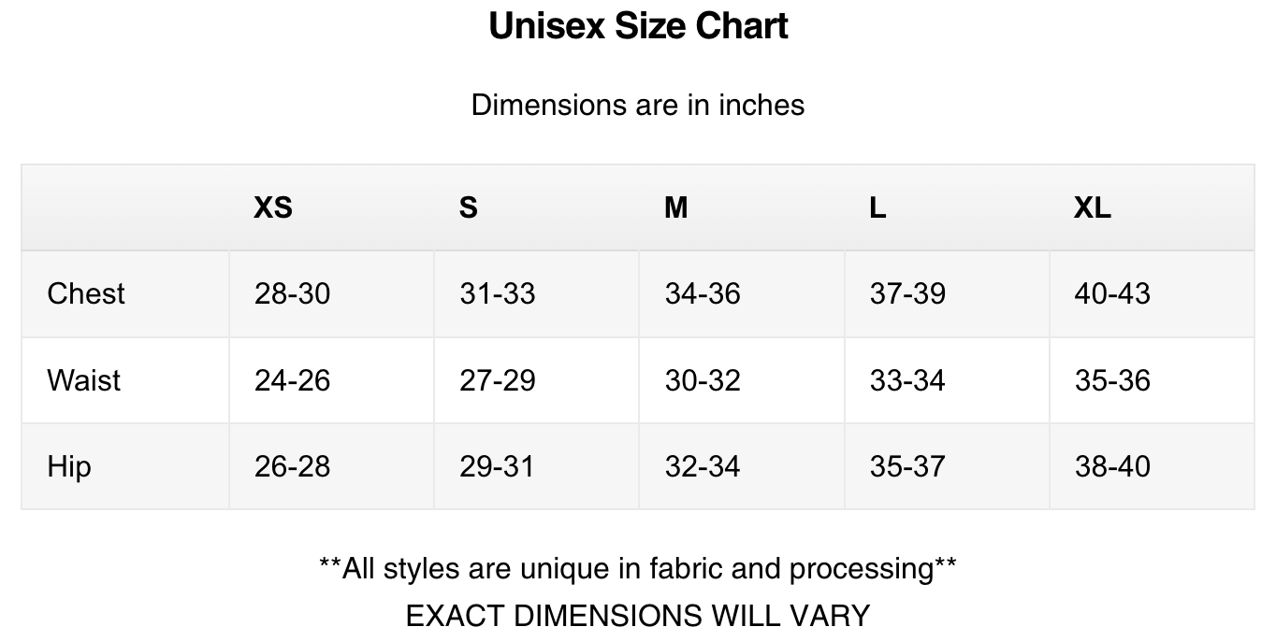Click the XS chest value 28-30

[293, 293]
